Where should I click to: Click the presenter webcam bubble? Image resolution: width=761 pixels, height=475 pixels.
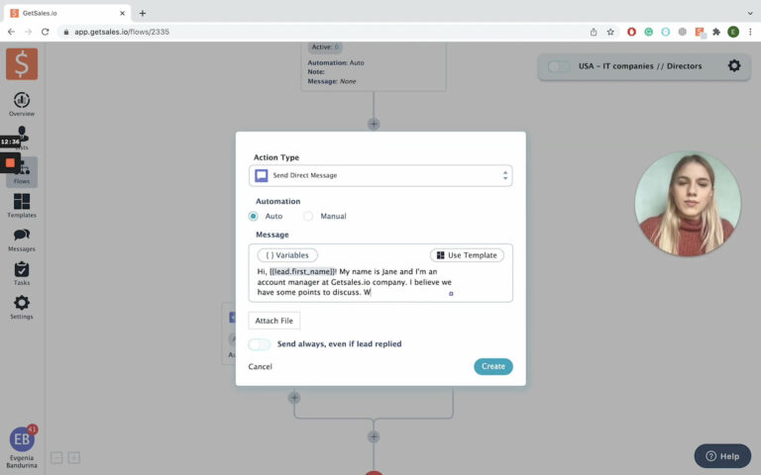pos(688,204)
